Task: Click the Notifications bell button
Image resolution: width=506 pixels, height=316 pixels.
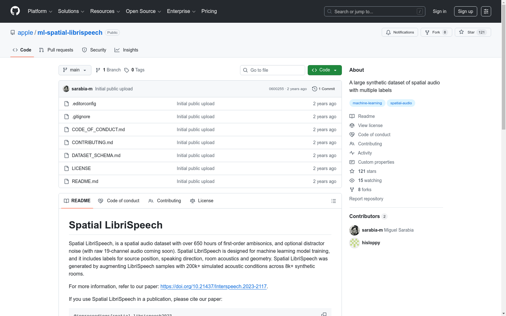Action: coord(400,32)
